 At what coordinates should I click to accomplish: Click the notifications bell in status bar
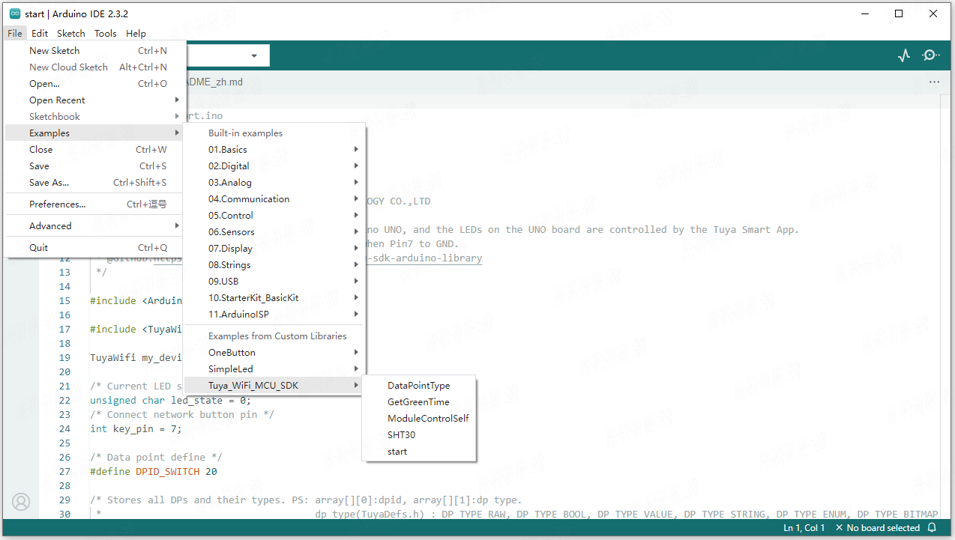932,528
